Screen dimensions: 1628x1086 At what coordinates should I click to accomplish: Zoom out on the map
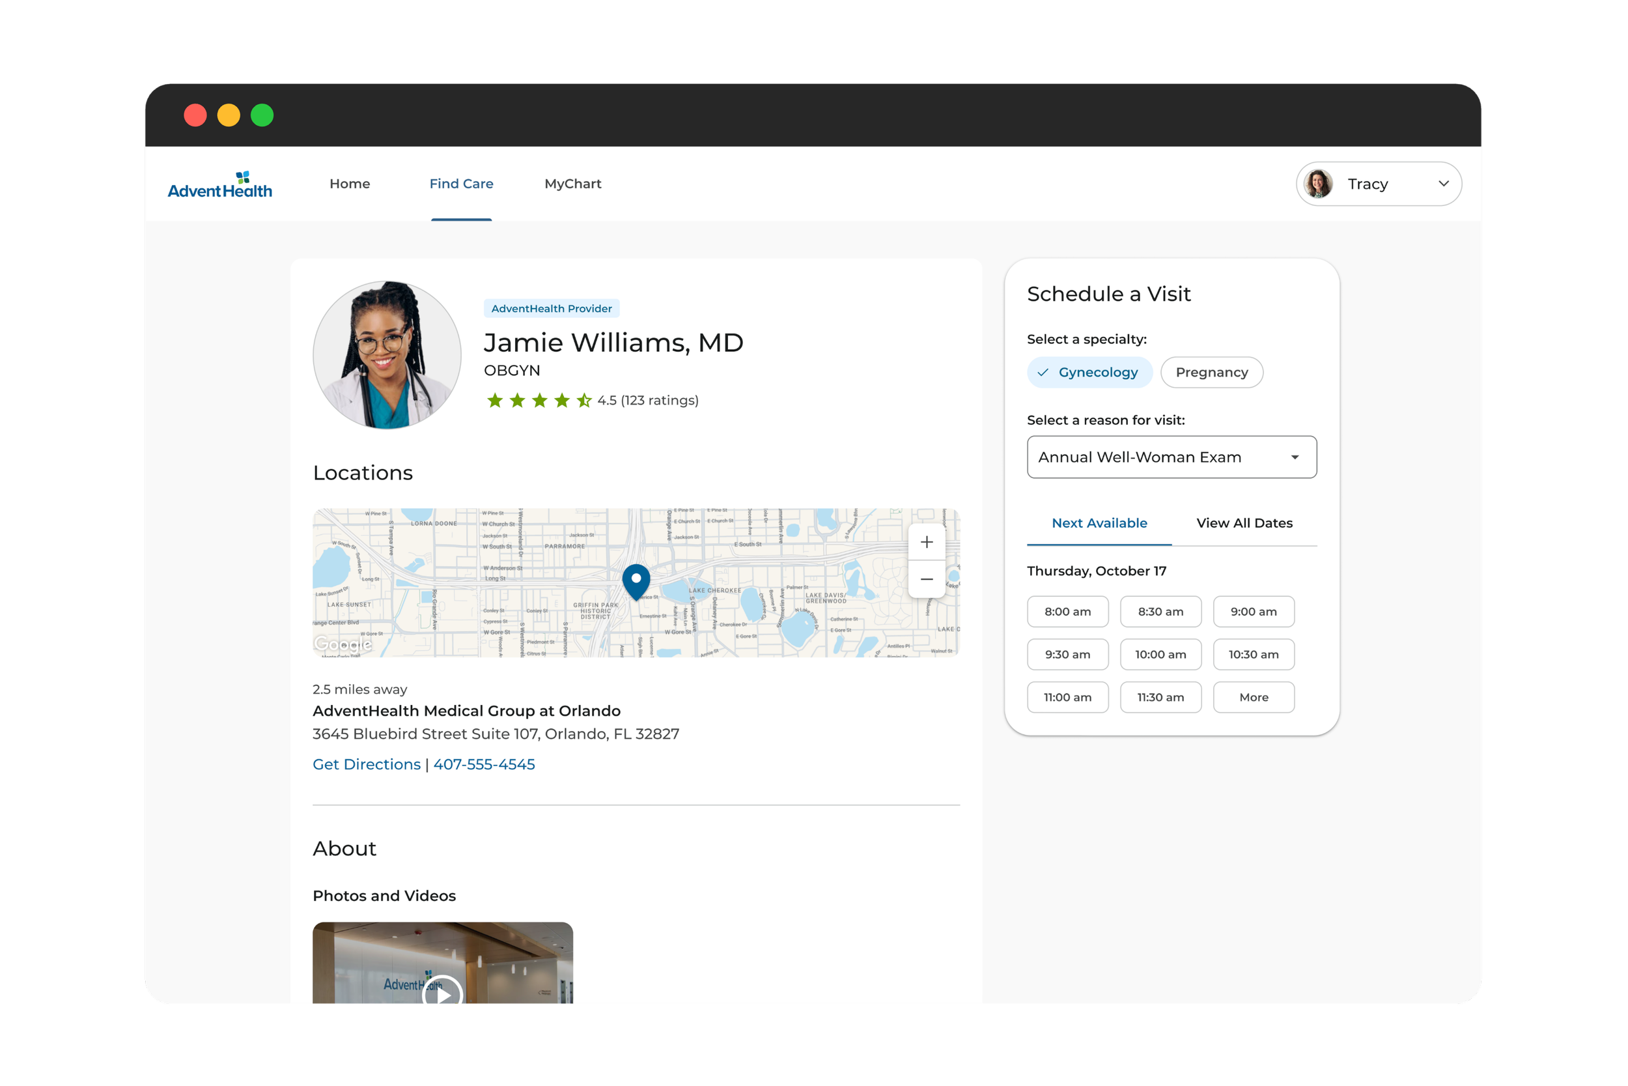(927, 579)
